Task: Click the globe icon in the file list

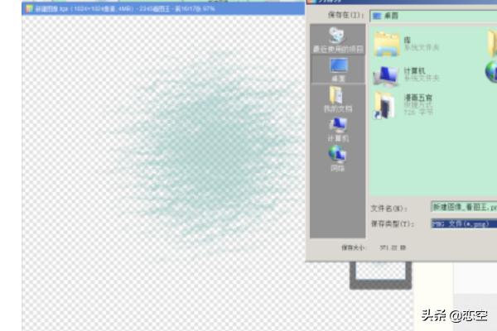Action: click(491, 72)
